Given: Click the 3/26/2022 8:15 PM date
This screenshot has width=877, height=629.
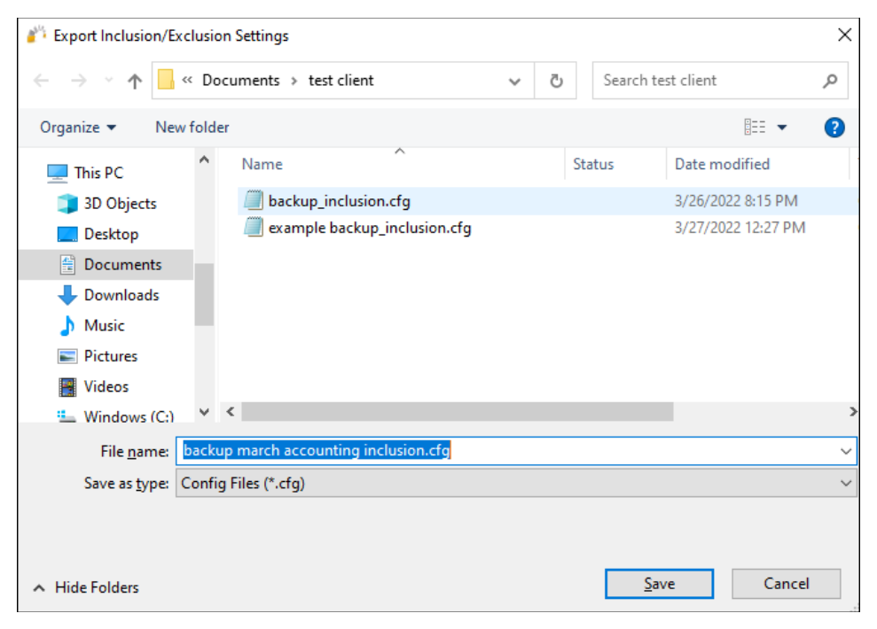Looking at the screenshot, I should [x=736, y=201].
